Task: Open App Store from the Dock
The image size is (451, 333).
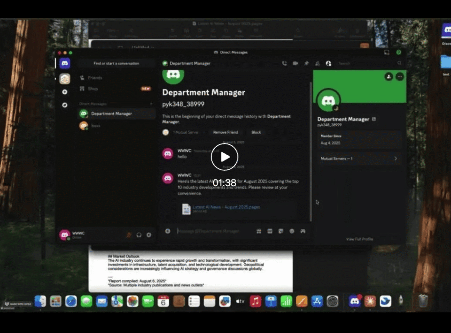Action: pyautogui.click(x=317, y=302)
